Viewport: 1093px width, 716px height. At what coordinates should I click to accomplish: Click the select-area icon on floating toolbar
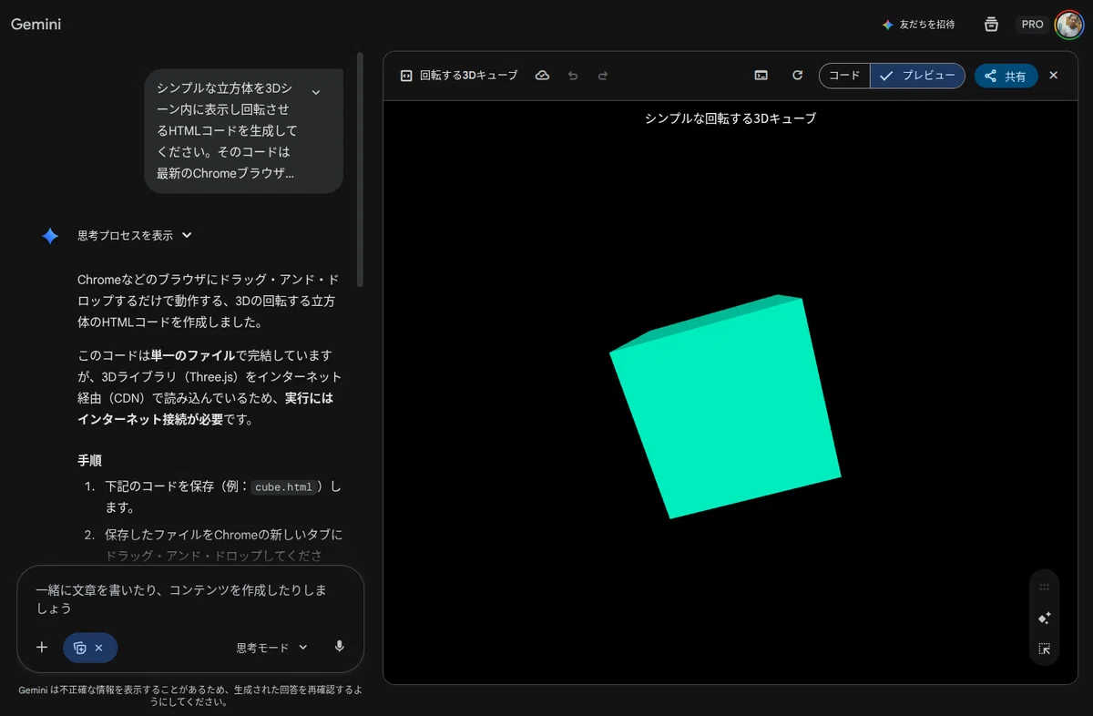pyautogui.click(x=1045, y=650)
